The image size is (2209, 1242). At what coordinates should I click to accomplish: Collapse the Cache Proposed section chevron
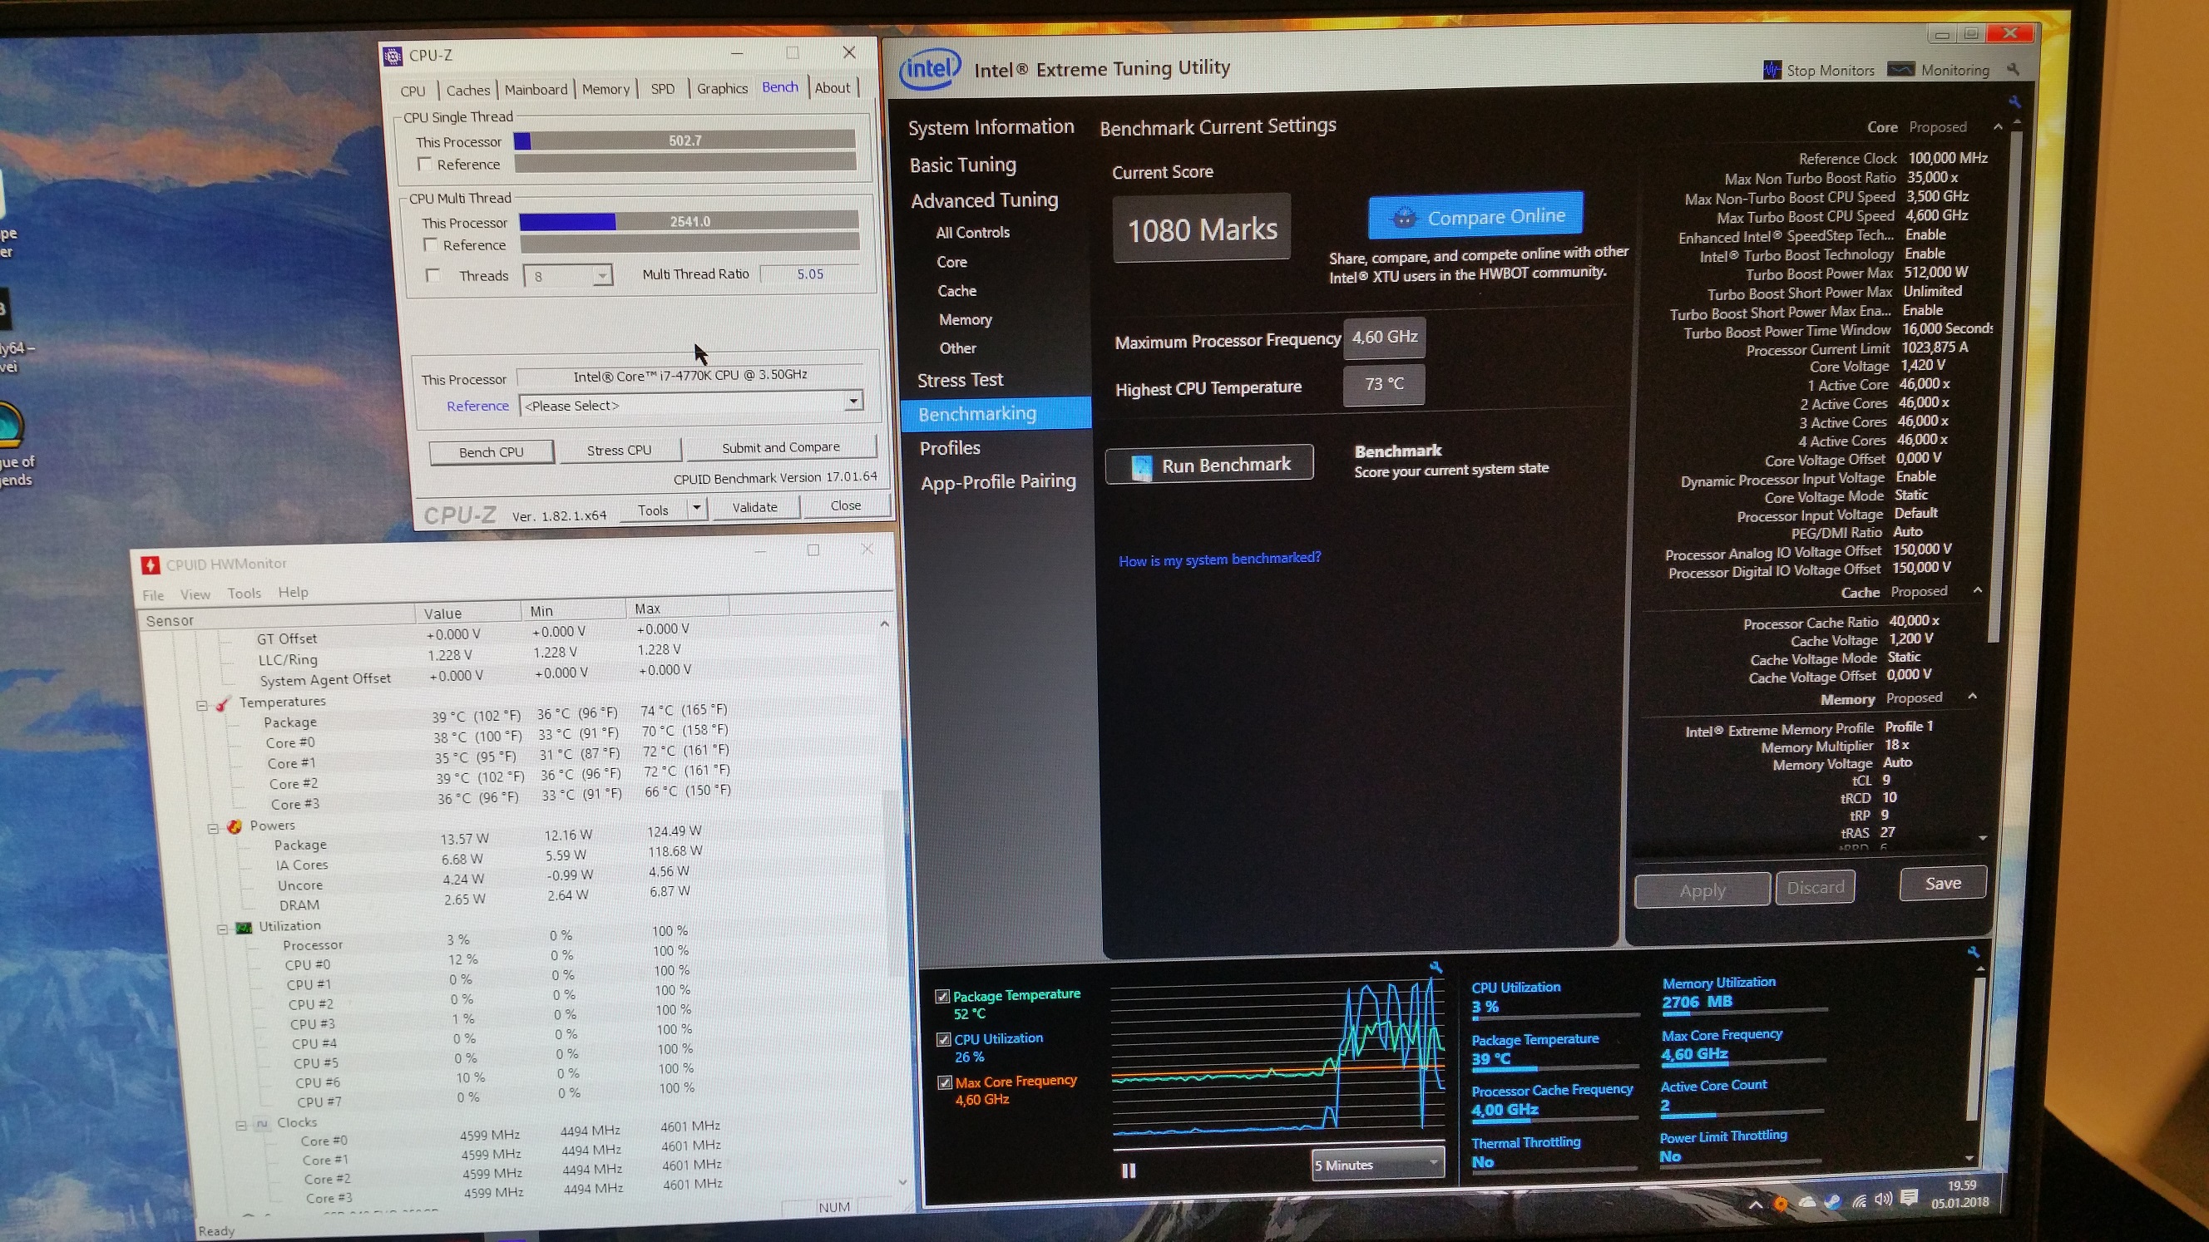point(1978,590)
